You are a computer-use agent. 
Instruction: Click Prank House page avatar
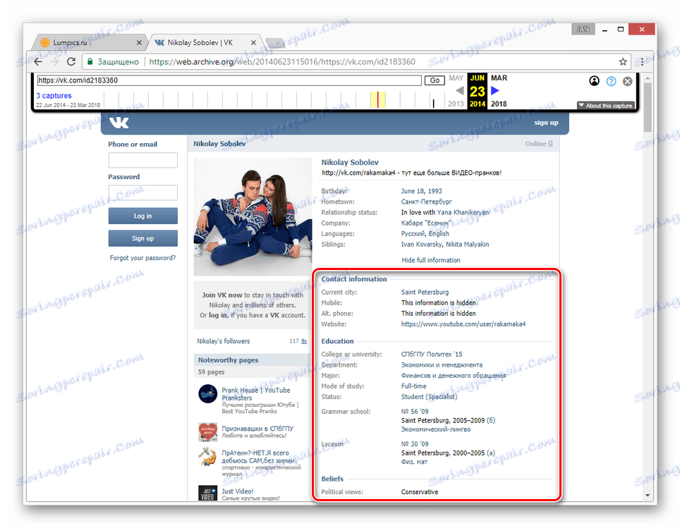click(x=207, y=393)
